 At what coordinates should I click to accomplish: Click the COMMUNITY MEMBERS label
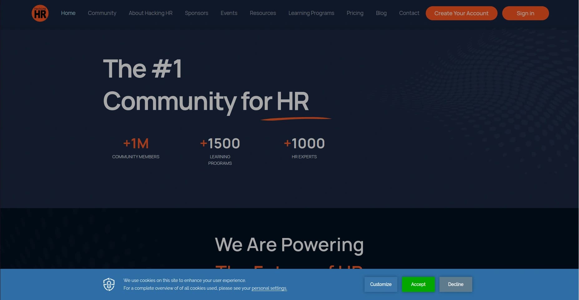[136, 157]
